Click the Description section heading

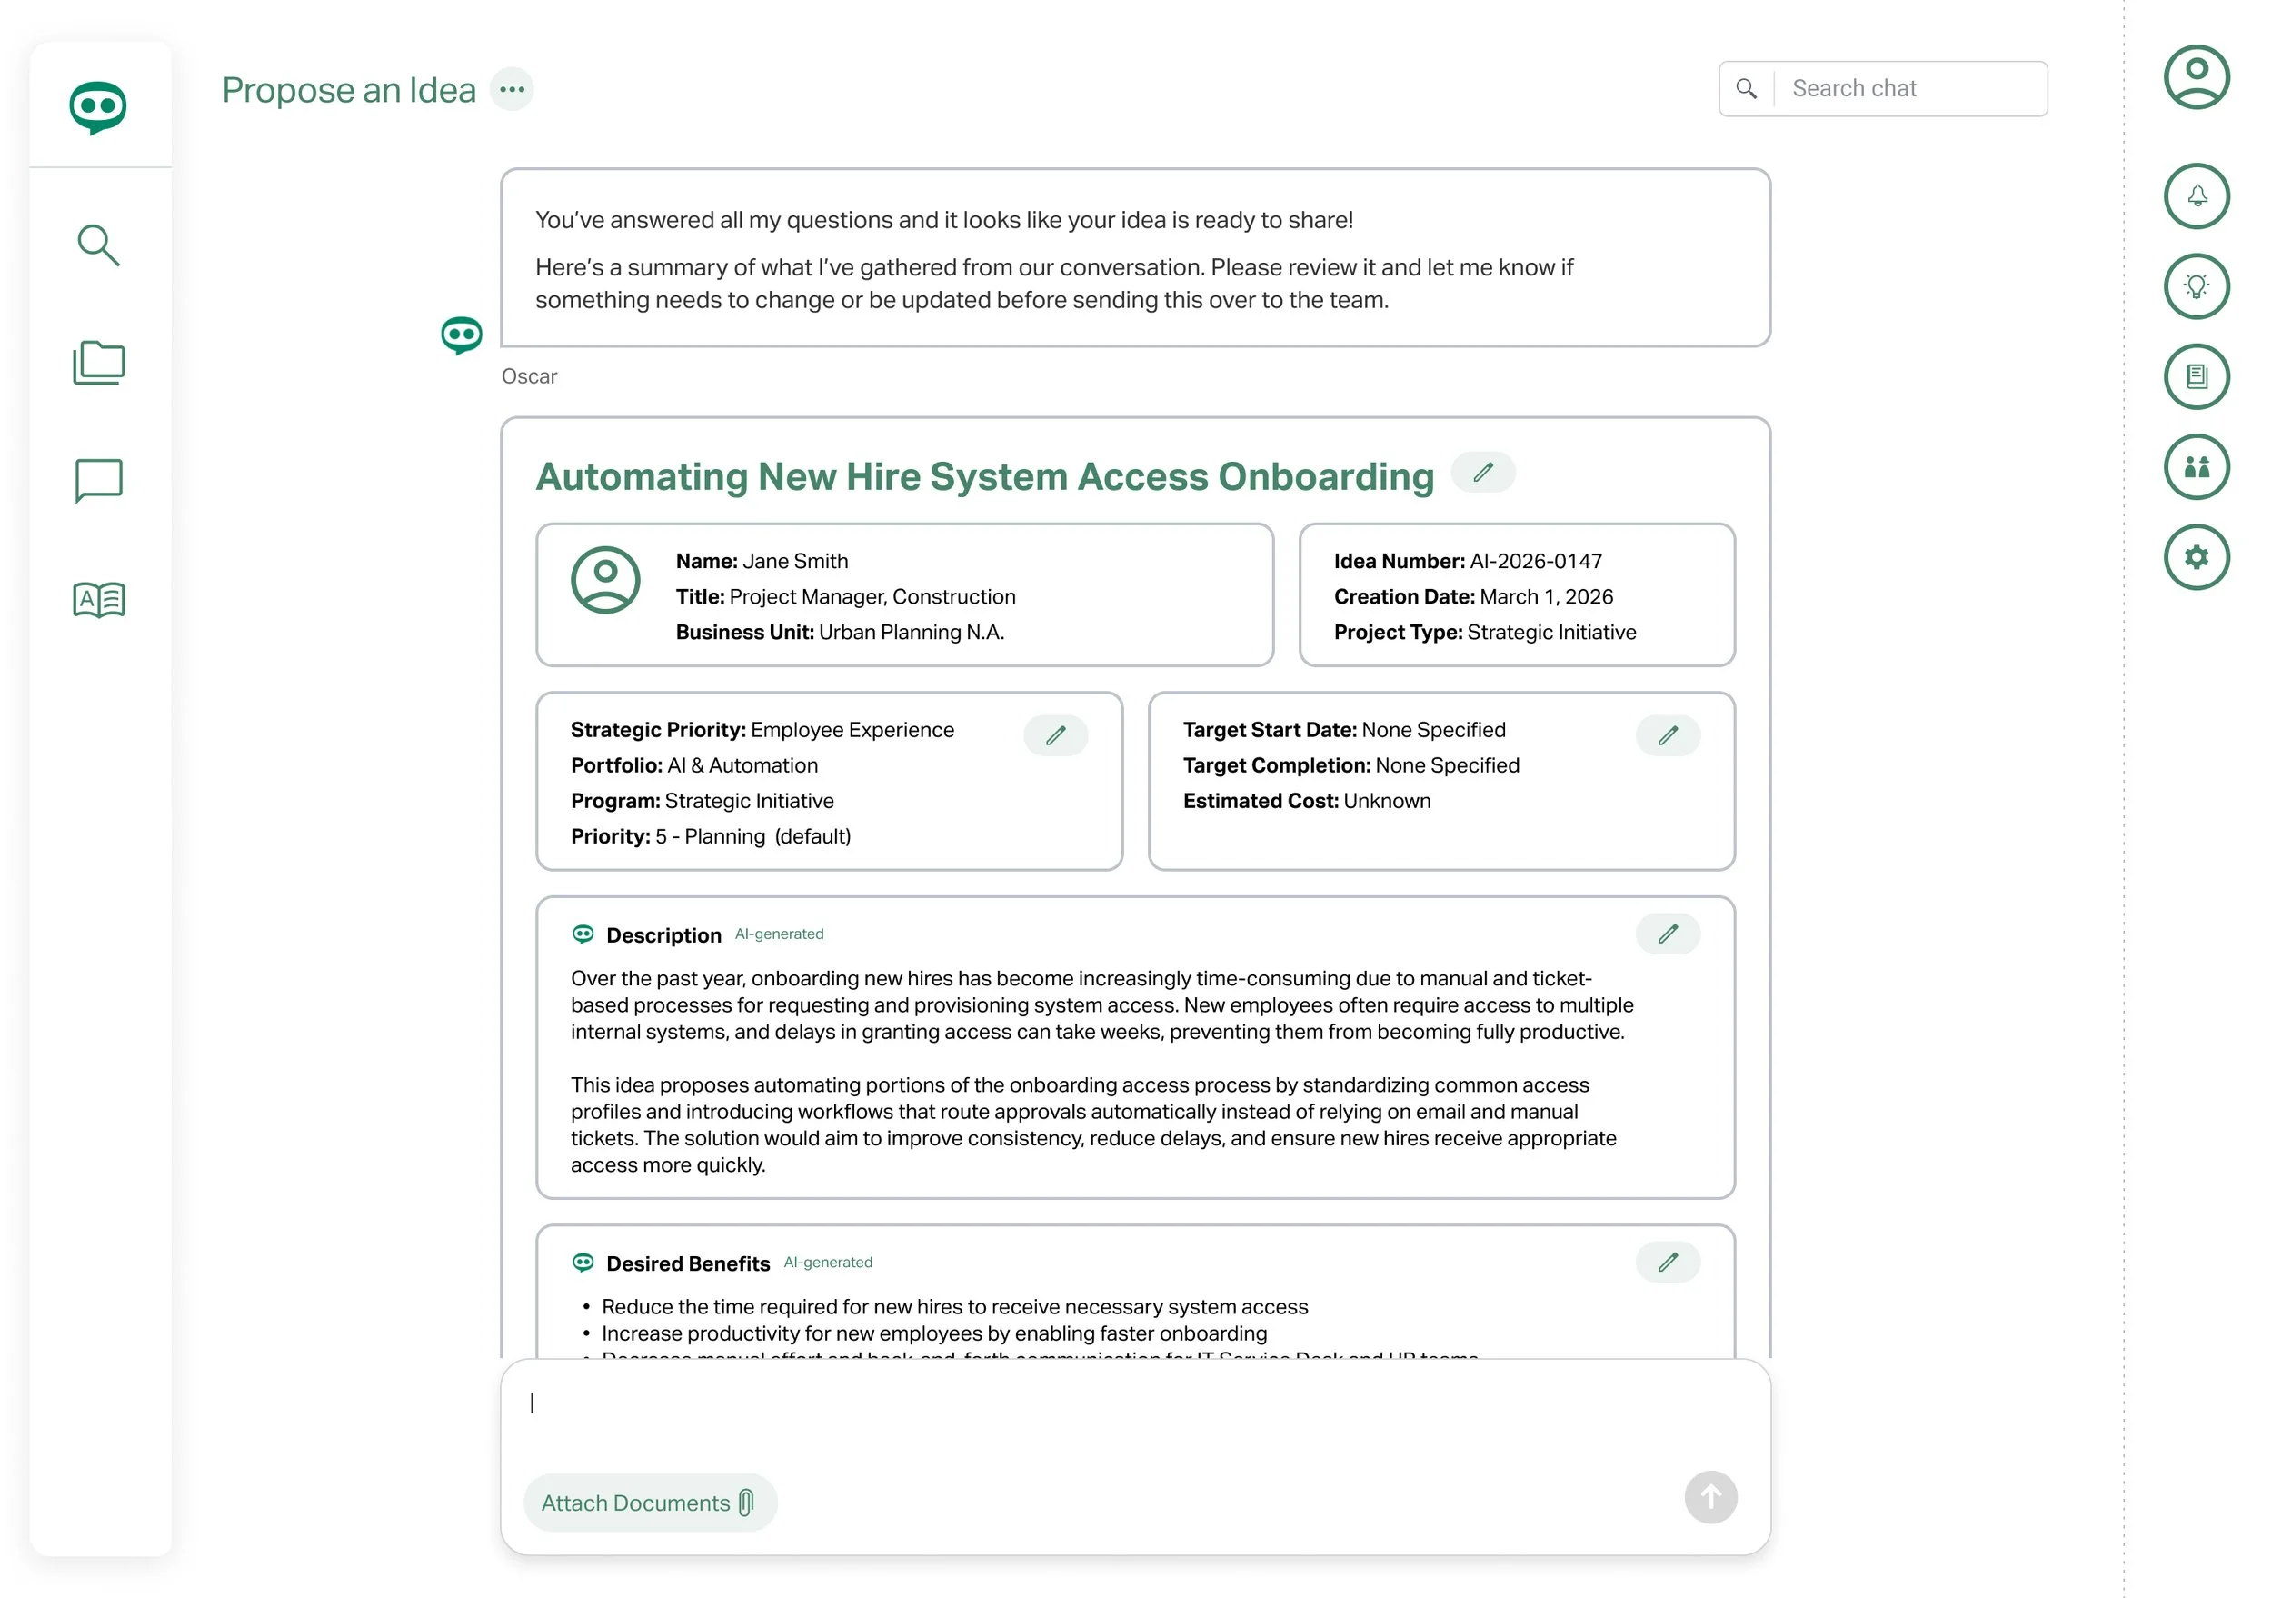663,935
